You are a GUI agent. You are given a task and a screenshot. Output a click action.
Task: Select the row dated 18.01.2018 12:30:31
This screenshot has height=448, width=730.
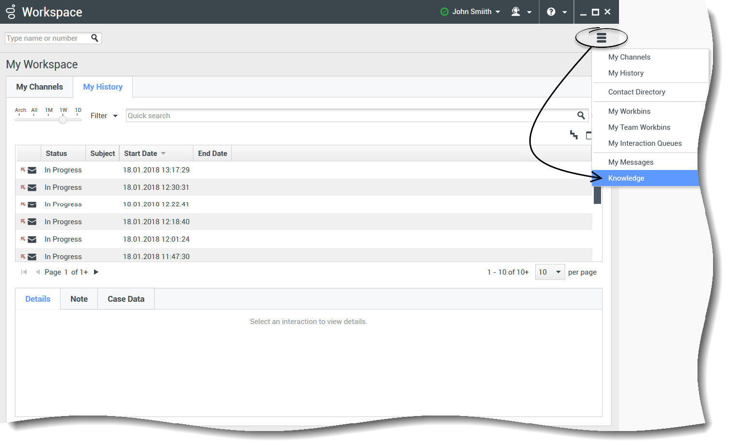click(304, 187)
